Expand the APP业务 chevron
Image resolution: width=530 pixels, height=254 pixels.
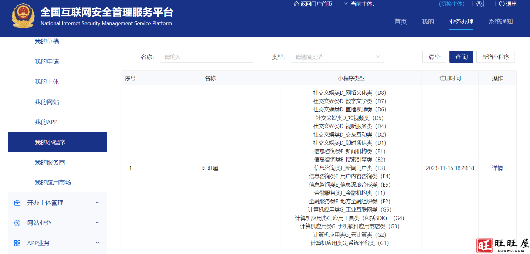[97, 242]
